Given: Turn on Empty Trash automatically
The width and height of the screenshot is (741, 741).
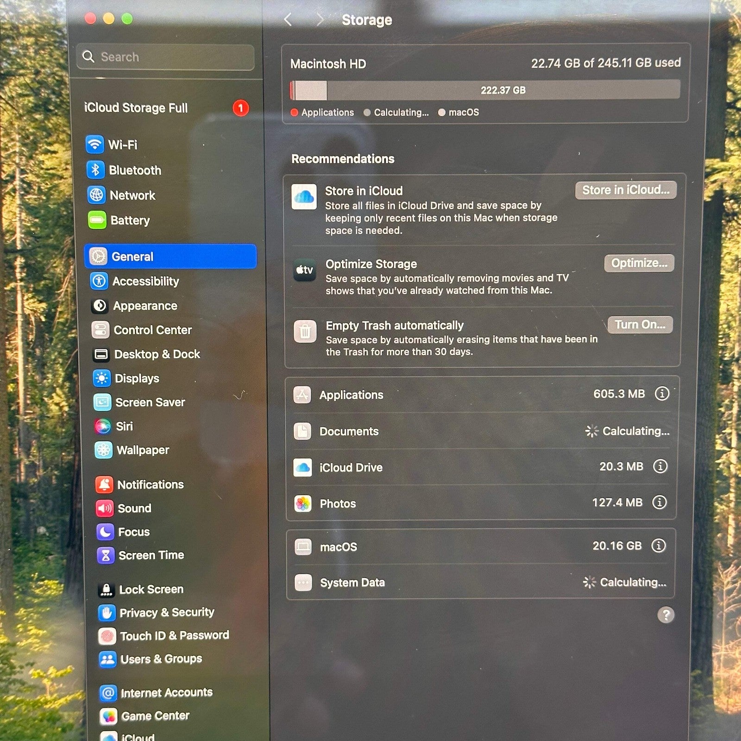Looking at the screenshot, I should pyautogui.click(x=640, y=325).
